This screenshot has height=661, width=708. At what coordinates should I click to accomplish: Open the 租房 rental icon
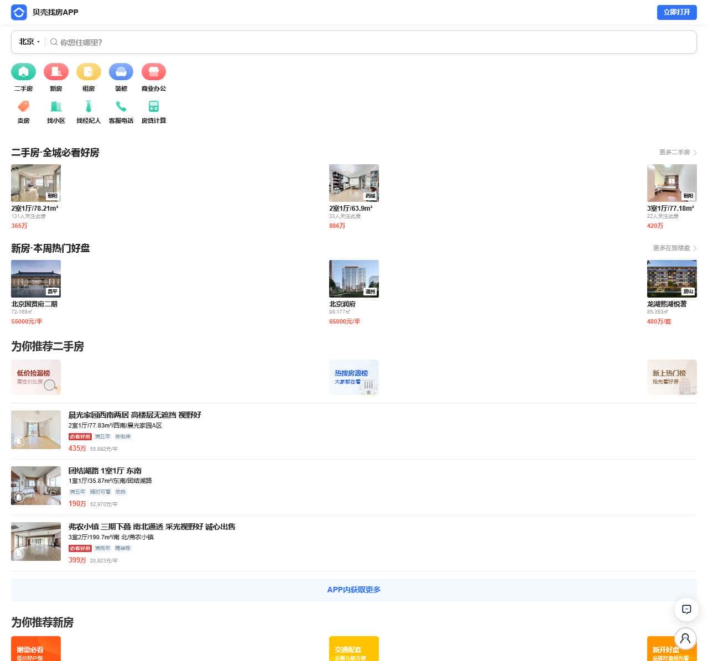click(x=88, y=72)
